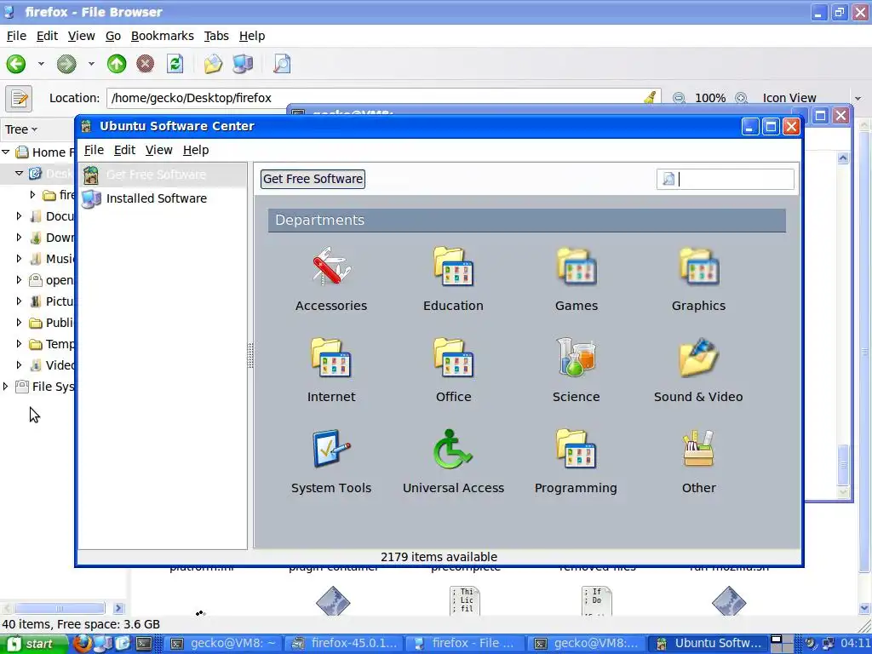The width and height of the screenshot is (872, 654).
Task: Select the Videos folder in tree
Action: [x=52, y=365]
